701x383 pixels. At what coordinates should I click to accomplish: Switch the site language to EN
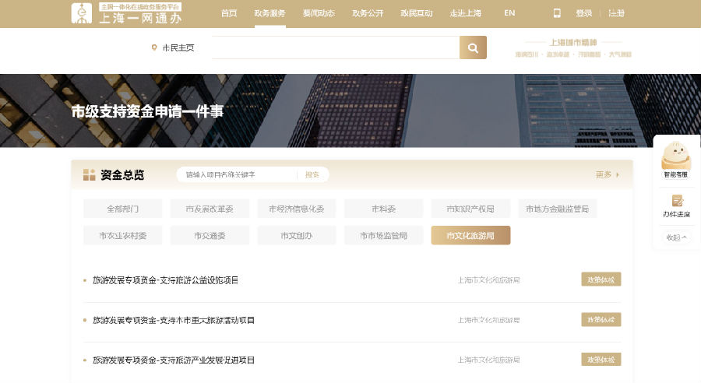point(509,13)
